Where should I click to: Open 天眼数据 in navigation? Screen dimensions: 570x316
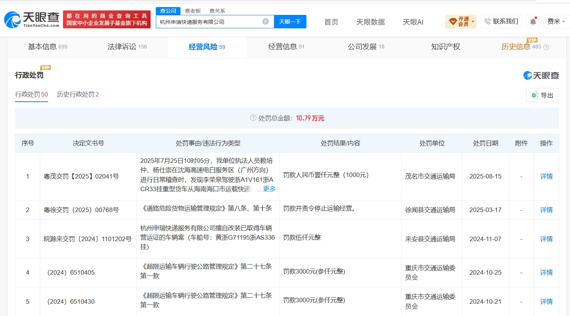[371, 22]
